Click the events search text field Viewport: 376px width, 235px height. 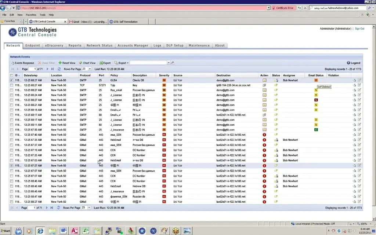(148, 63)
